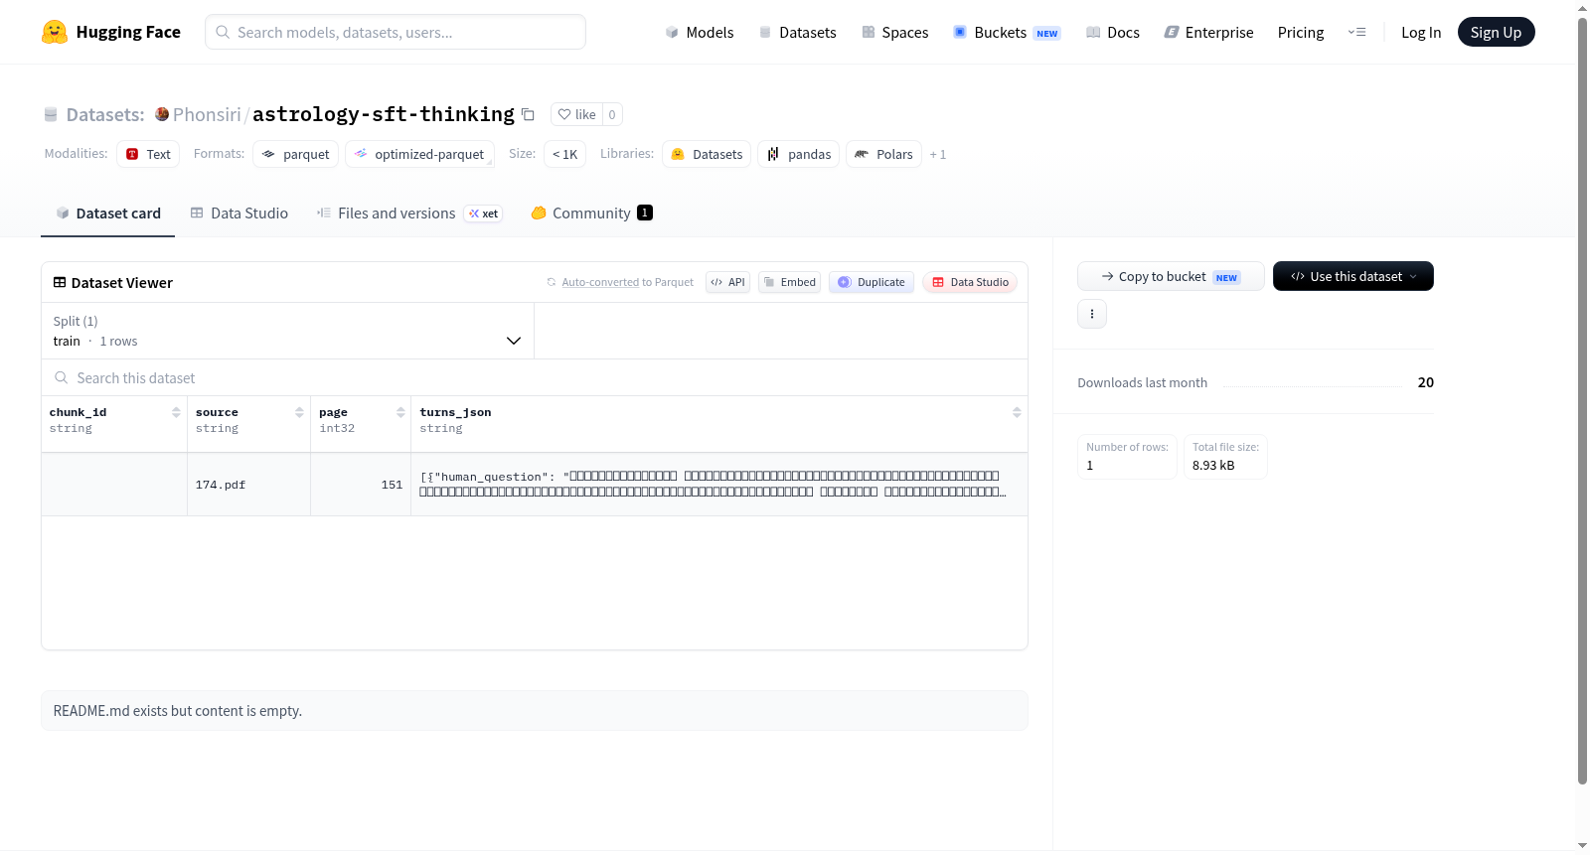Focus the top search models field
Viewport: 1590px width, 855px height.
(396, 32)
